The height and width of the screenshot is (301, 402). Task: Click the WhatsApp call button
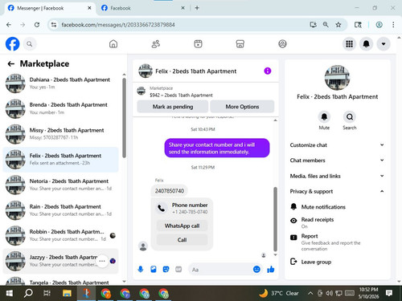click(x=182, y=226)
